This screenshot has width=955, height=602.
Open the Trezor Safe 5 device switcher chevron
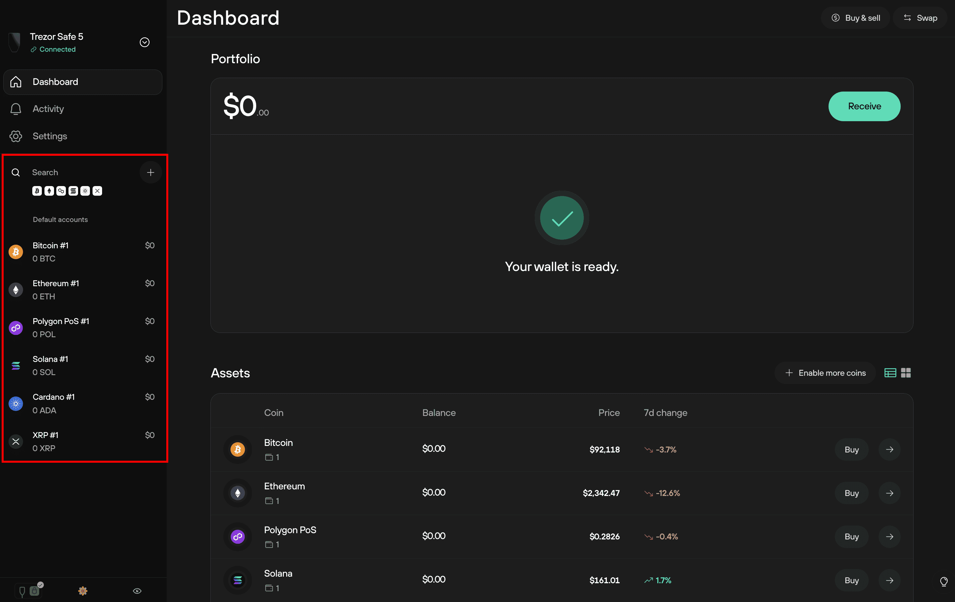pyautogui.click(x=144, y=42)
